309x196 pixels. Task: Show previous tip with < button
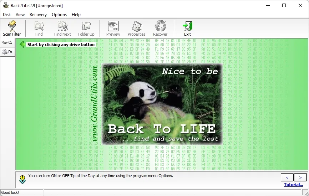[x=287, y=177]
